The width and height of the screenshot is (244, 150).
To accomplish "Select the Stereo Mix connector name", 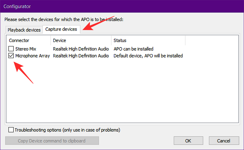I will 26,49.
